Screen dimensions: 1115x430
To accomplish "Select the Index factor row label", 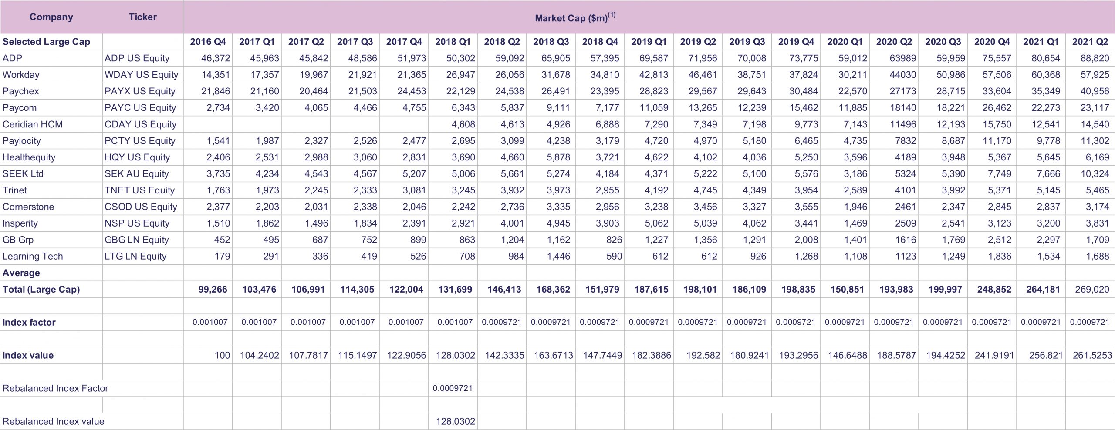I will click(x=29, y=323).
